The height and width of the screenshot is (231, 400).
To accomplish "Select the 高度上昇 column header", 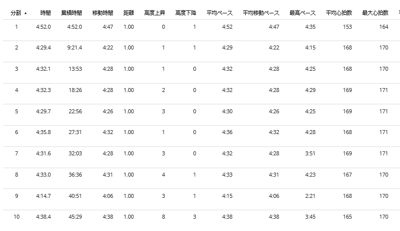I will click(x=155, y=13).
